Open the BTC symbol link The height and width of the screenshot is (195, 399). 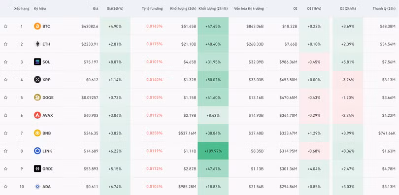[46, 26]
